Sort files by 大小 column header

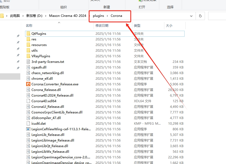[x=169, y=26]
